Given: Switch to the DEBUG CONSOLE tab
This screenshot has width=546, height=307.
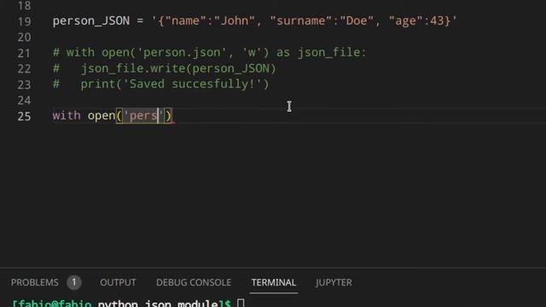Looking at the screenshot, I should [x=194, y=282].
